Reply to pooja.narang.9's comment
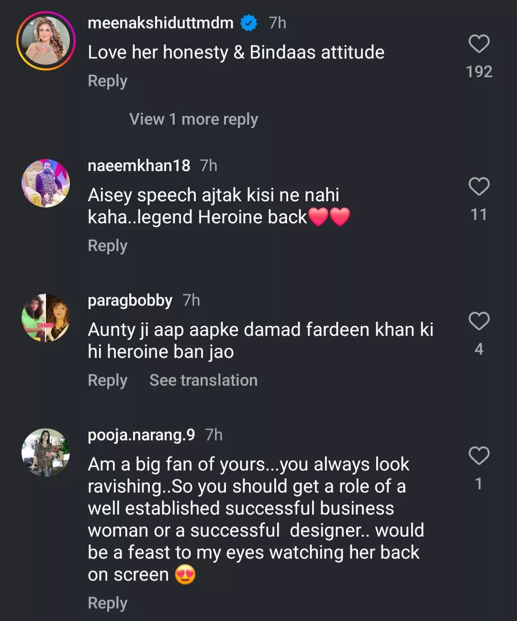 107,603
